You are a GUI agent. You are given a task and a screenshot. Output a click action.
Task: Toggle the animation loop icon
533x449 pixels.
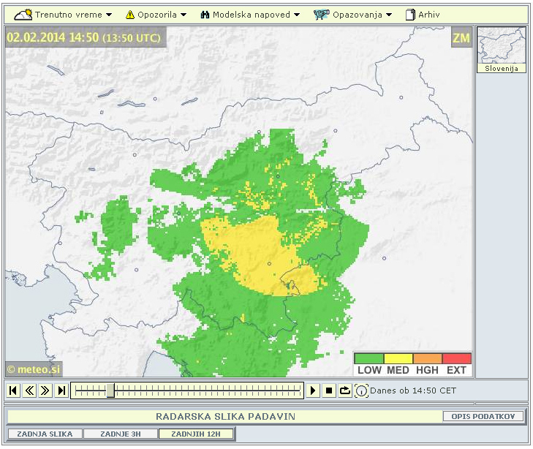(x=345, y=390)
